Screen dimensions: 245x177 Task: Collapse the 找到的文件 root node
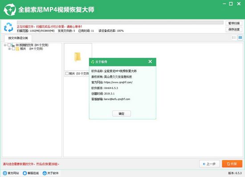click(5, 45)
